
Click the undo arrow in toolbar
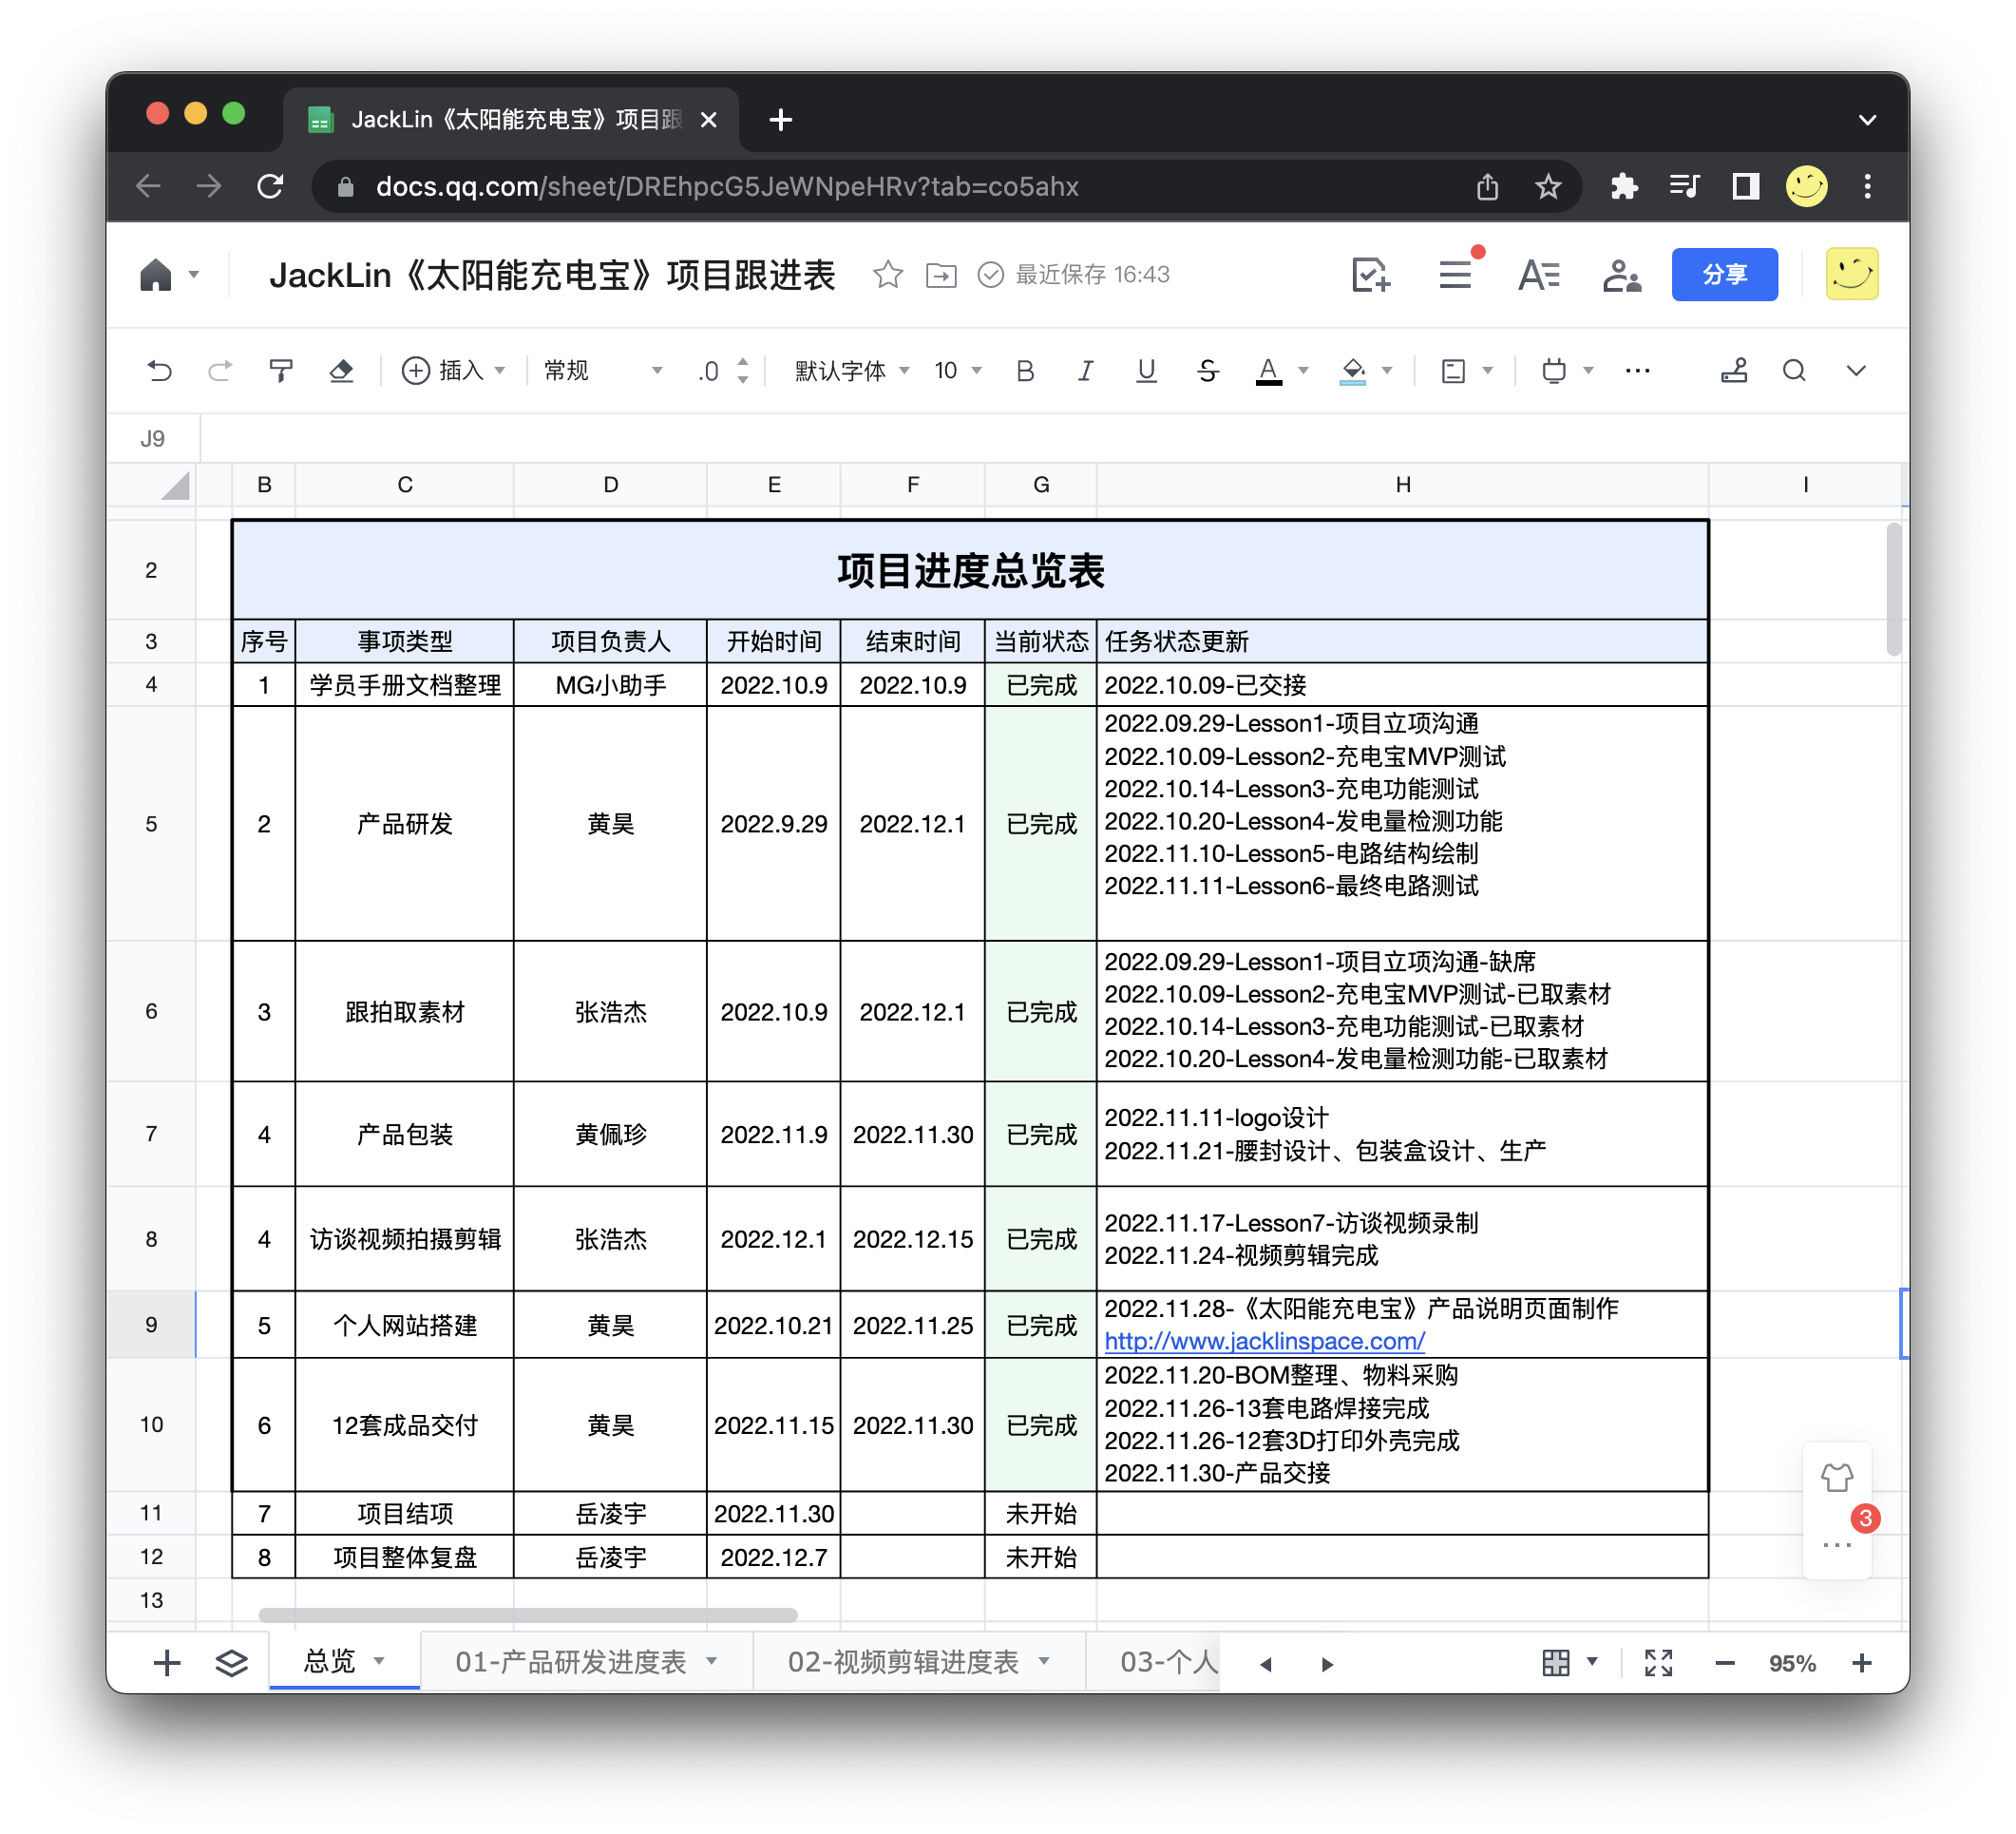click(x=159, y=371)
